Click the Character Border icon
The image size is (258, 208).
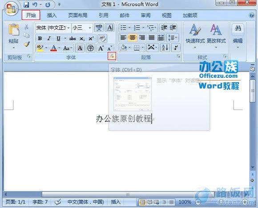coord(110,28)
